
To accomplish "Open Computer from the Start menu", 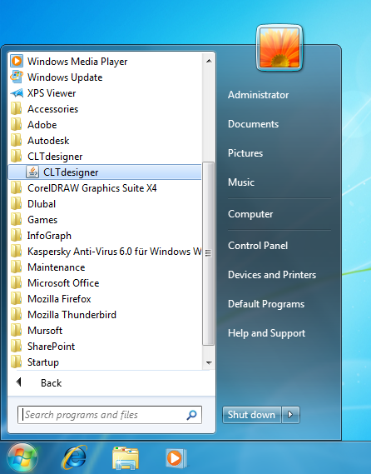I will coord(250,214).
